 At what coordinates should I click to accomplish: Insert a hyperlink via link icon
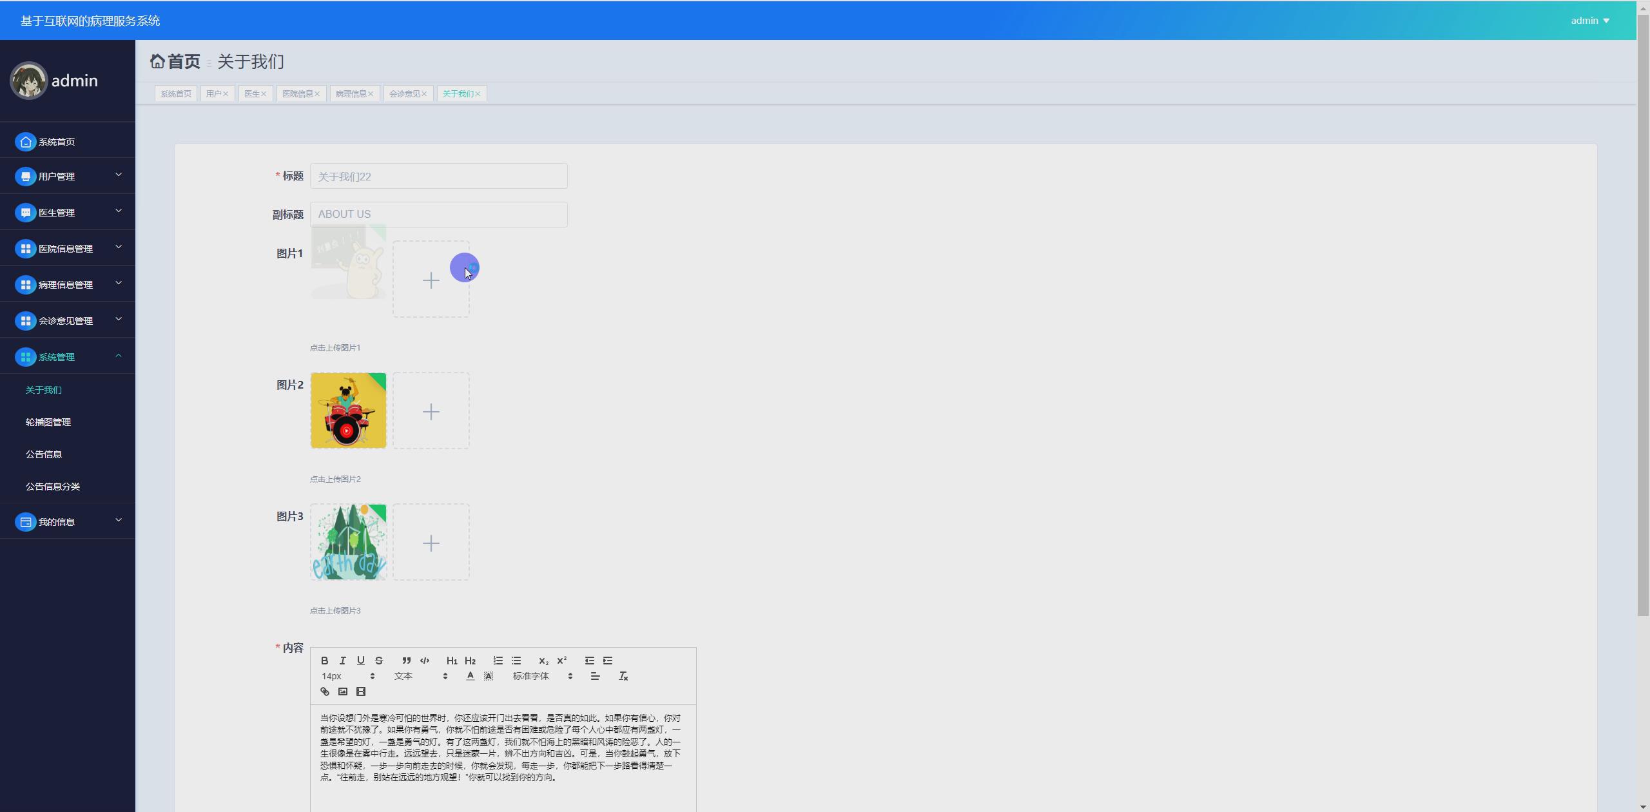(x=325, y=691)
